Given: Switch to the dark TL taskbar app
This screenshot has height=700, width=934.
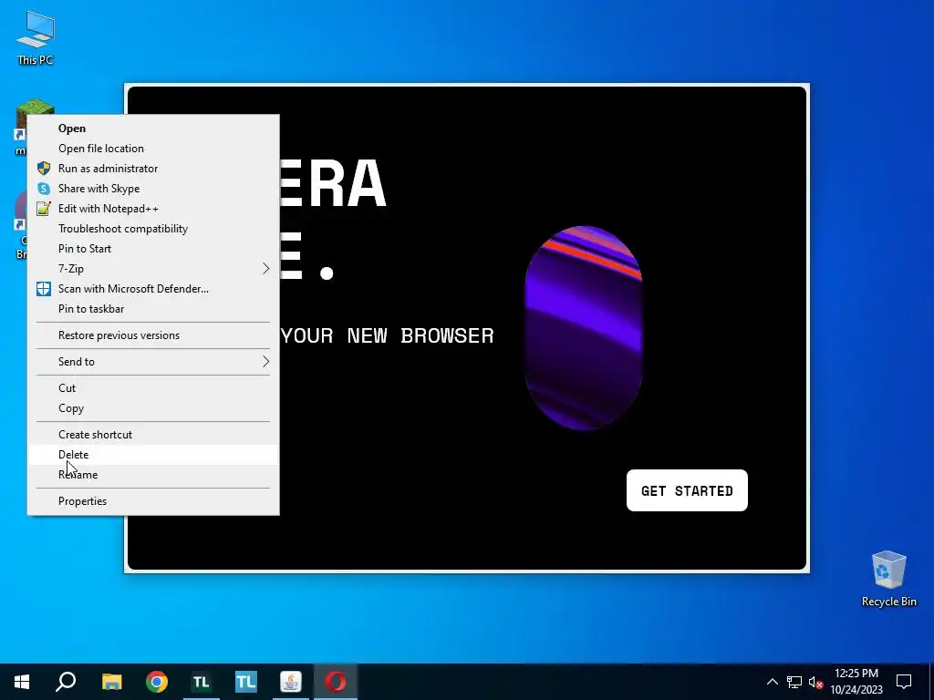Looking at the screenshot, I should (202, 682).
